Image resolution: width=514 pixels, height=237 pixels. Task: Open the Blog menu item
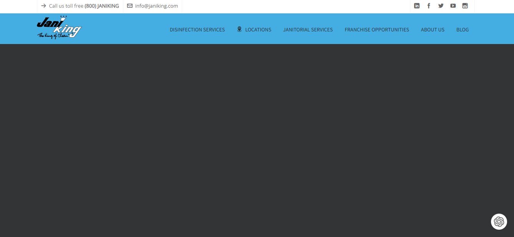[x=463, y=29]
